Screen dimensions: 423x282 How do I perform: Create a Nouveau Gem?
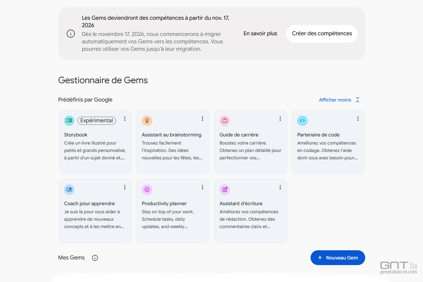coord(338,258)
